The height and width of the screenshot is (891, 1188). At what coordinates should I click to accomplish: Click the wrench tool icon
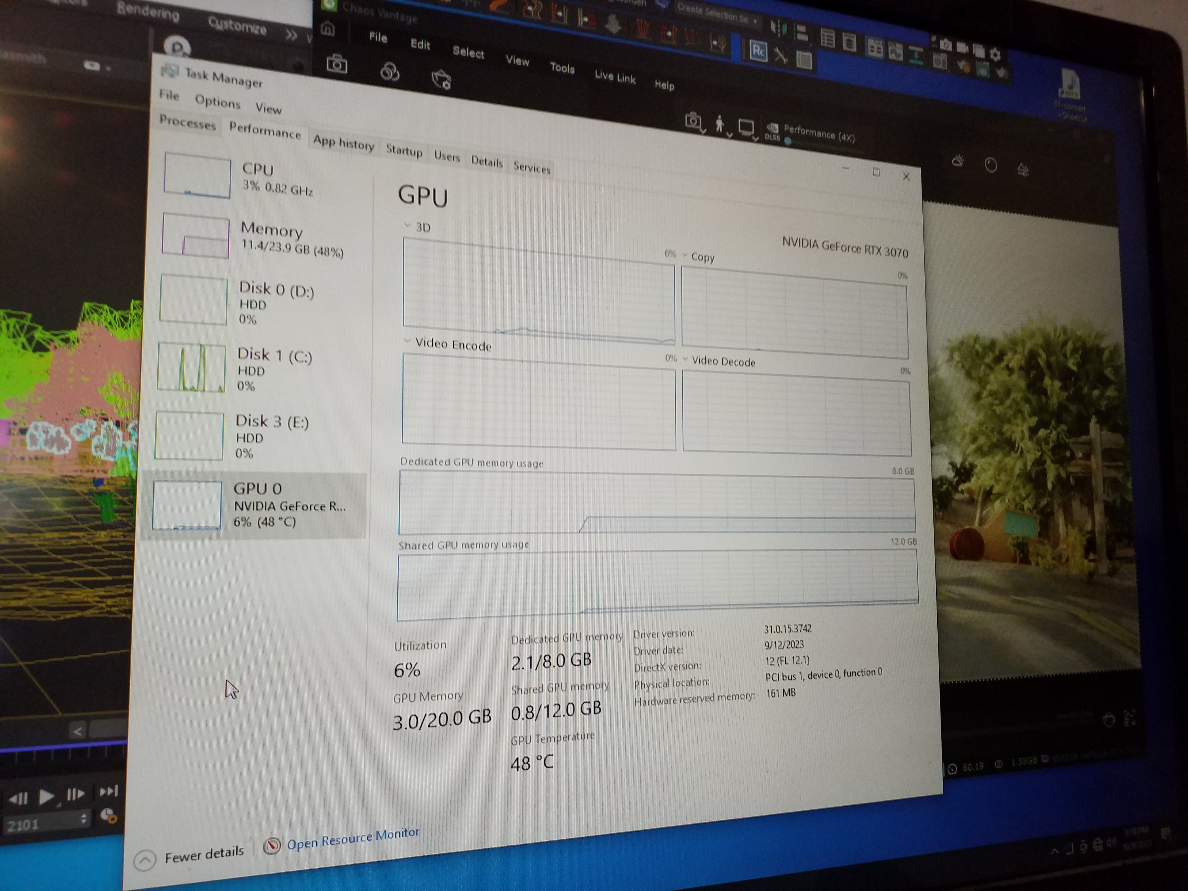781,55
